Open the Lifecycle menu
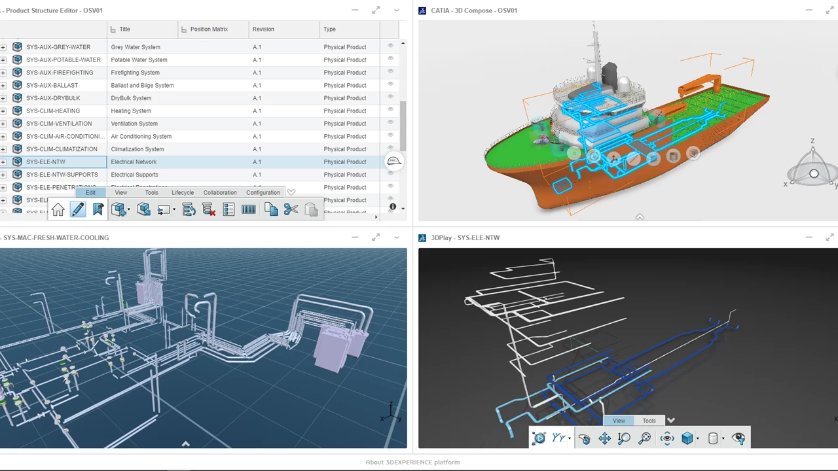The width and height of the screenshot is (838, 471). click(x=183, y=192)
